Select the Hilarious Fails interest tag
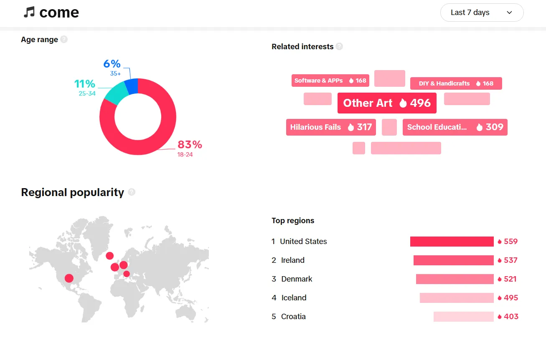The width and height of the screenshot is (546, 345). [x=331, y=127]
